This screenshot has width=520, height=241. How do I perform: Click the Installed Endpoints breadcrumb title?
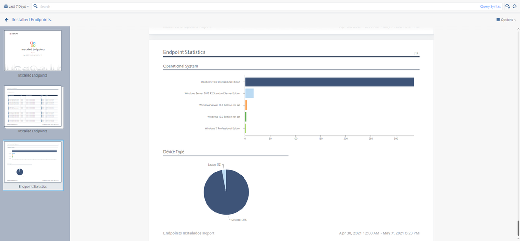click(32, 20)
